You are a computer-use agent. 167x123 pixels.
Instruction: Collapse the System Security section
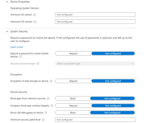(x=7, y=32)
